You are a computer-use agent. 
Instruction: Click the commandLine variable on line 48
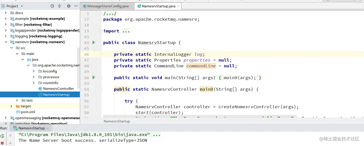(x=201, y=66)
